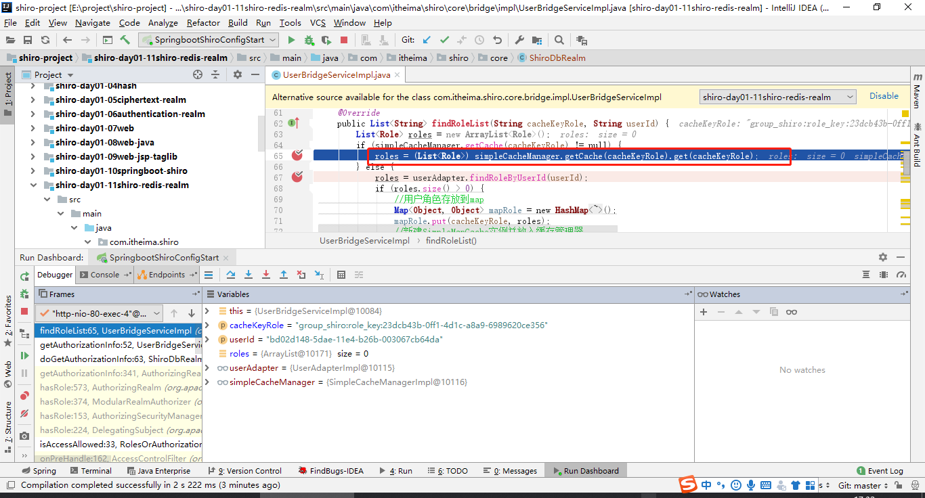Screen dimensions: 925x498
Task: Click the Resume Program green icon in debug sidebar
Action: click(x=24, y=355)
